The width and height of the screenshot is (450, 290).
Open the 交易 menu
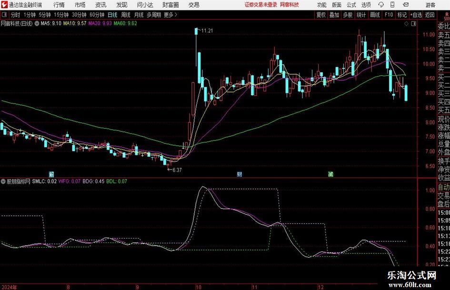click(194, 5)
